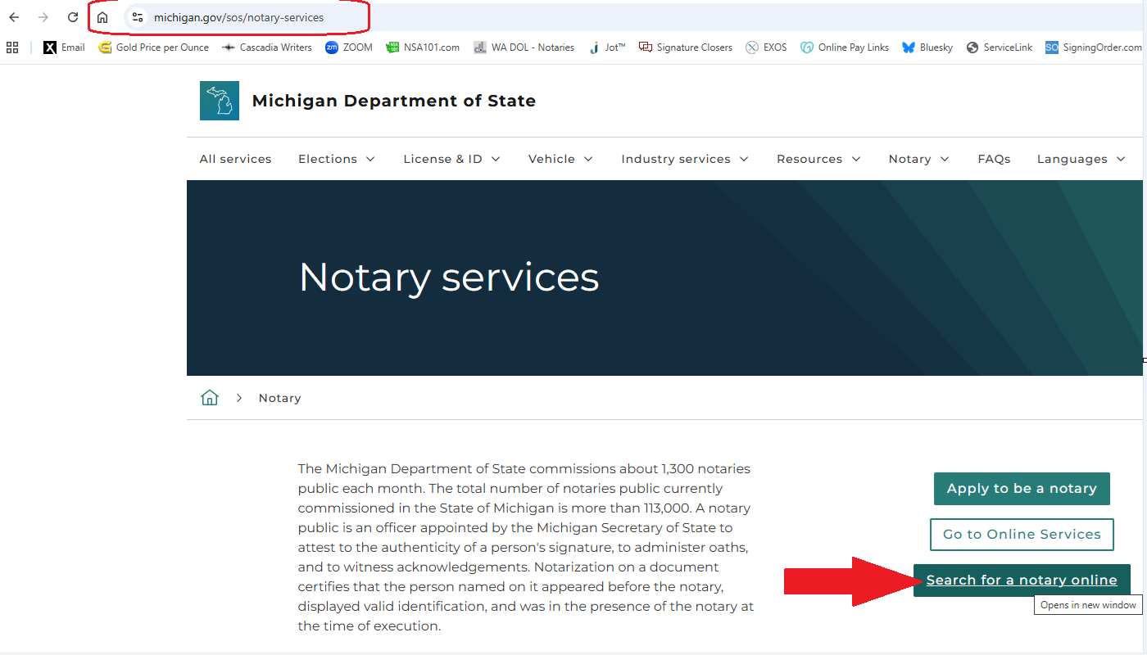Select All services in the navigation
This screenshot has width=1147, height=655.
tap(235, 159)
